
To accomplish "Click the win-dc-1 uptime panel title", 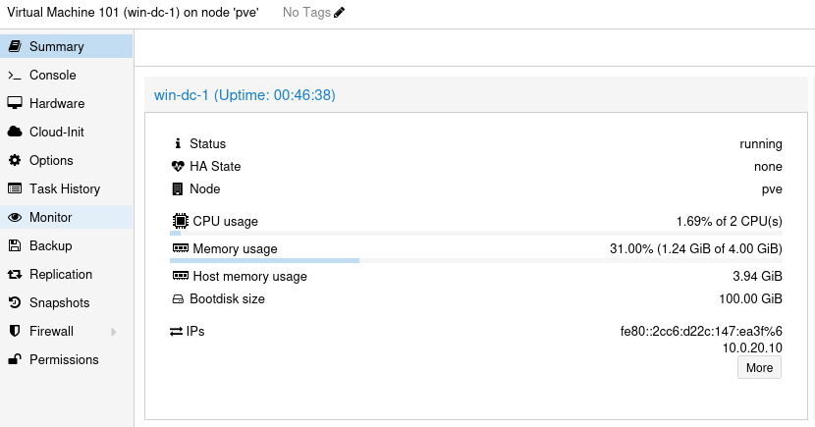I will pos(244,95).
